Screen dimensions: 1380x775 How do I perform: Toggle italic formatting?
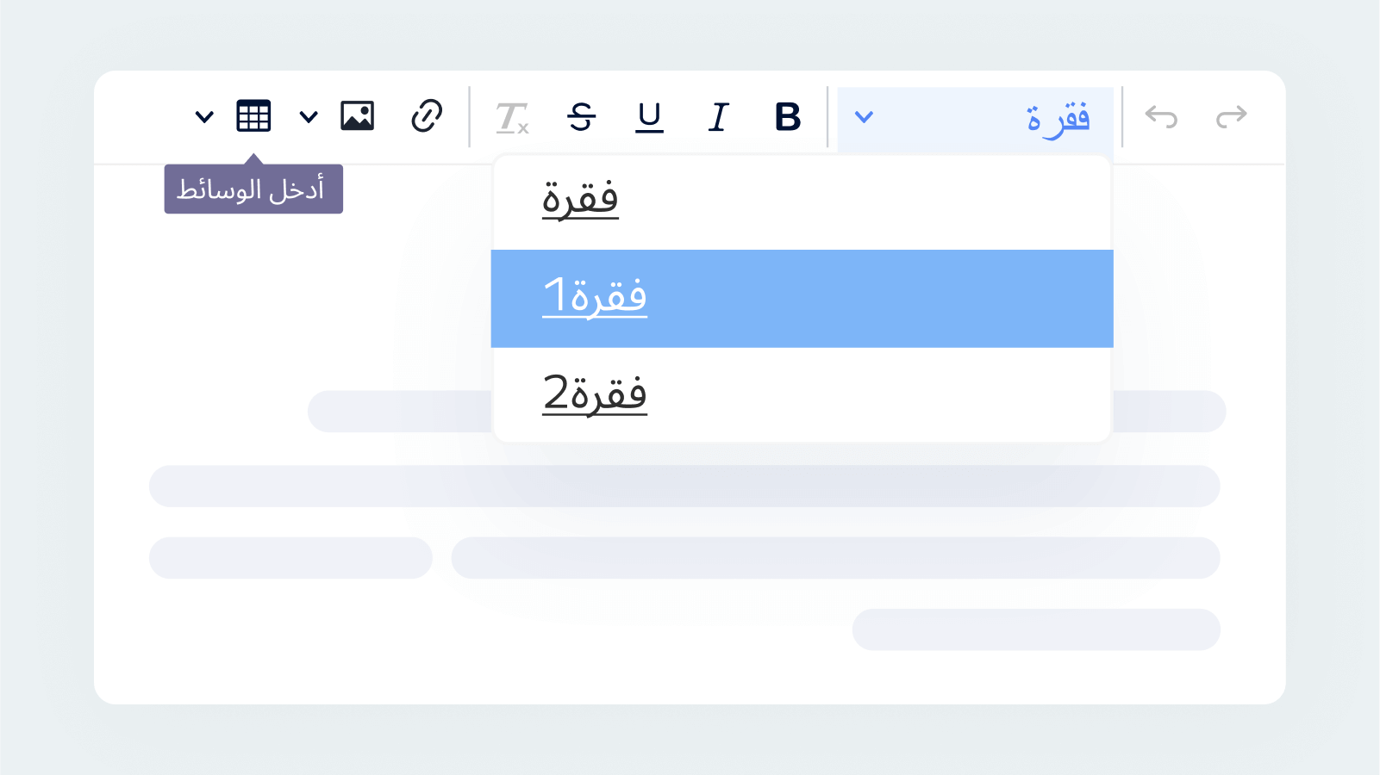pyautogui.click(x=718, y=116)
